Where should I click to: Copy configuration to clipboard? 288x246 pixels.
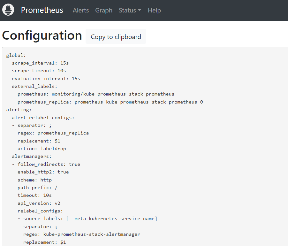coord(116,36)
